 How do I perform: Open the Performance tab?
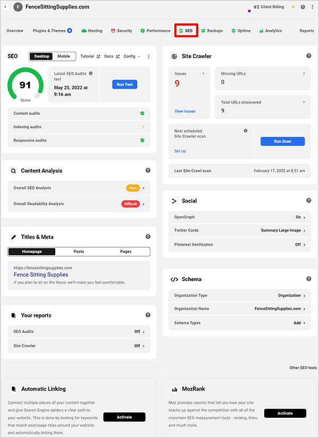pos(156,31)
